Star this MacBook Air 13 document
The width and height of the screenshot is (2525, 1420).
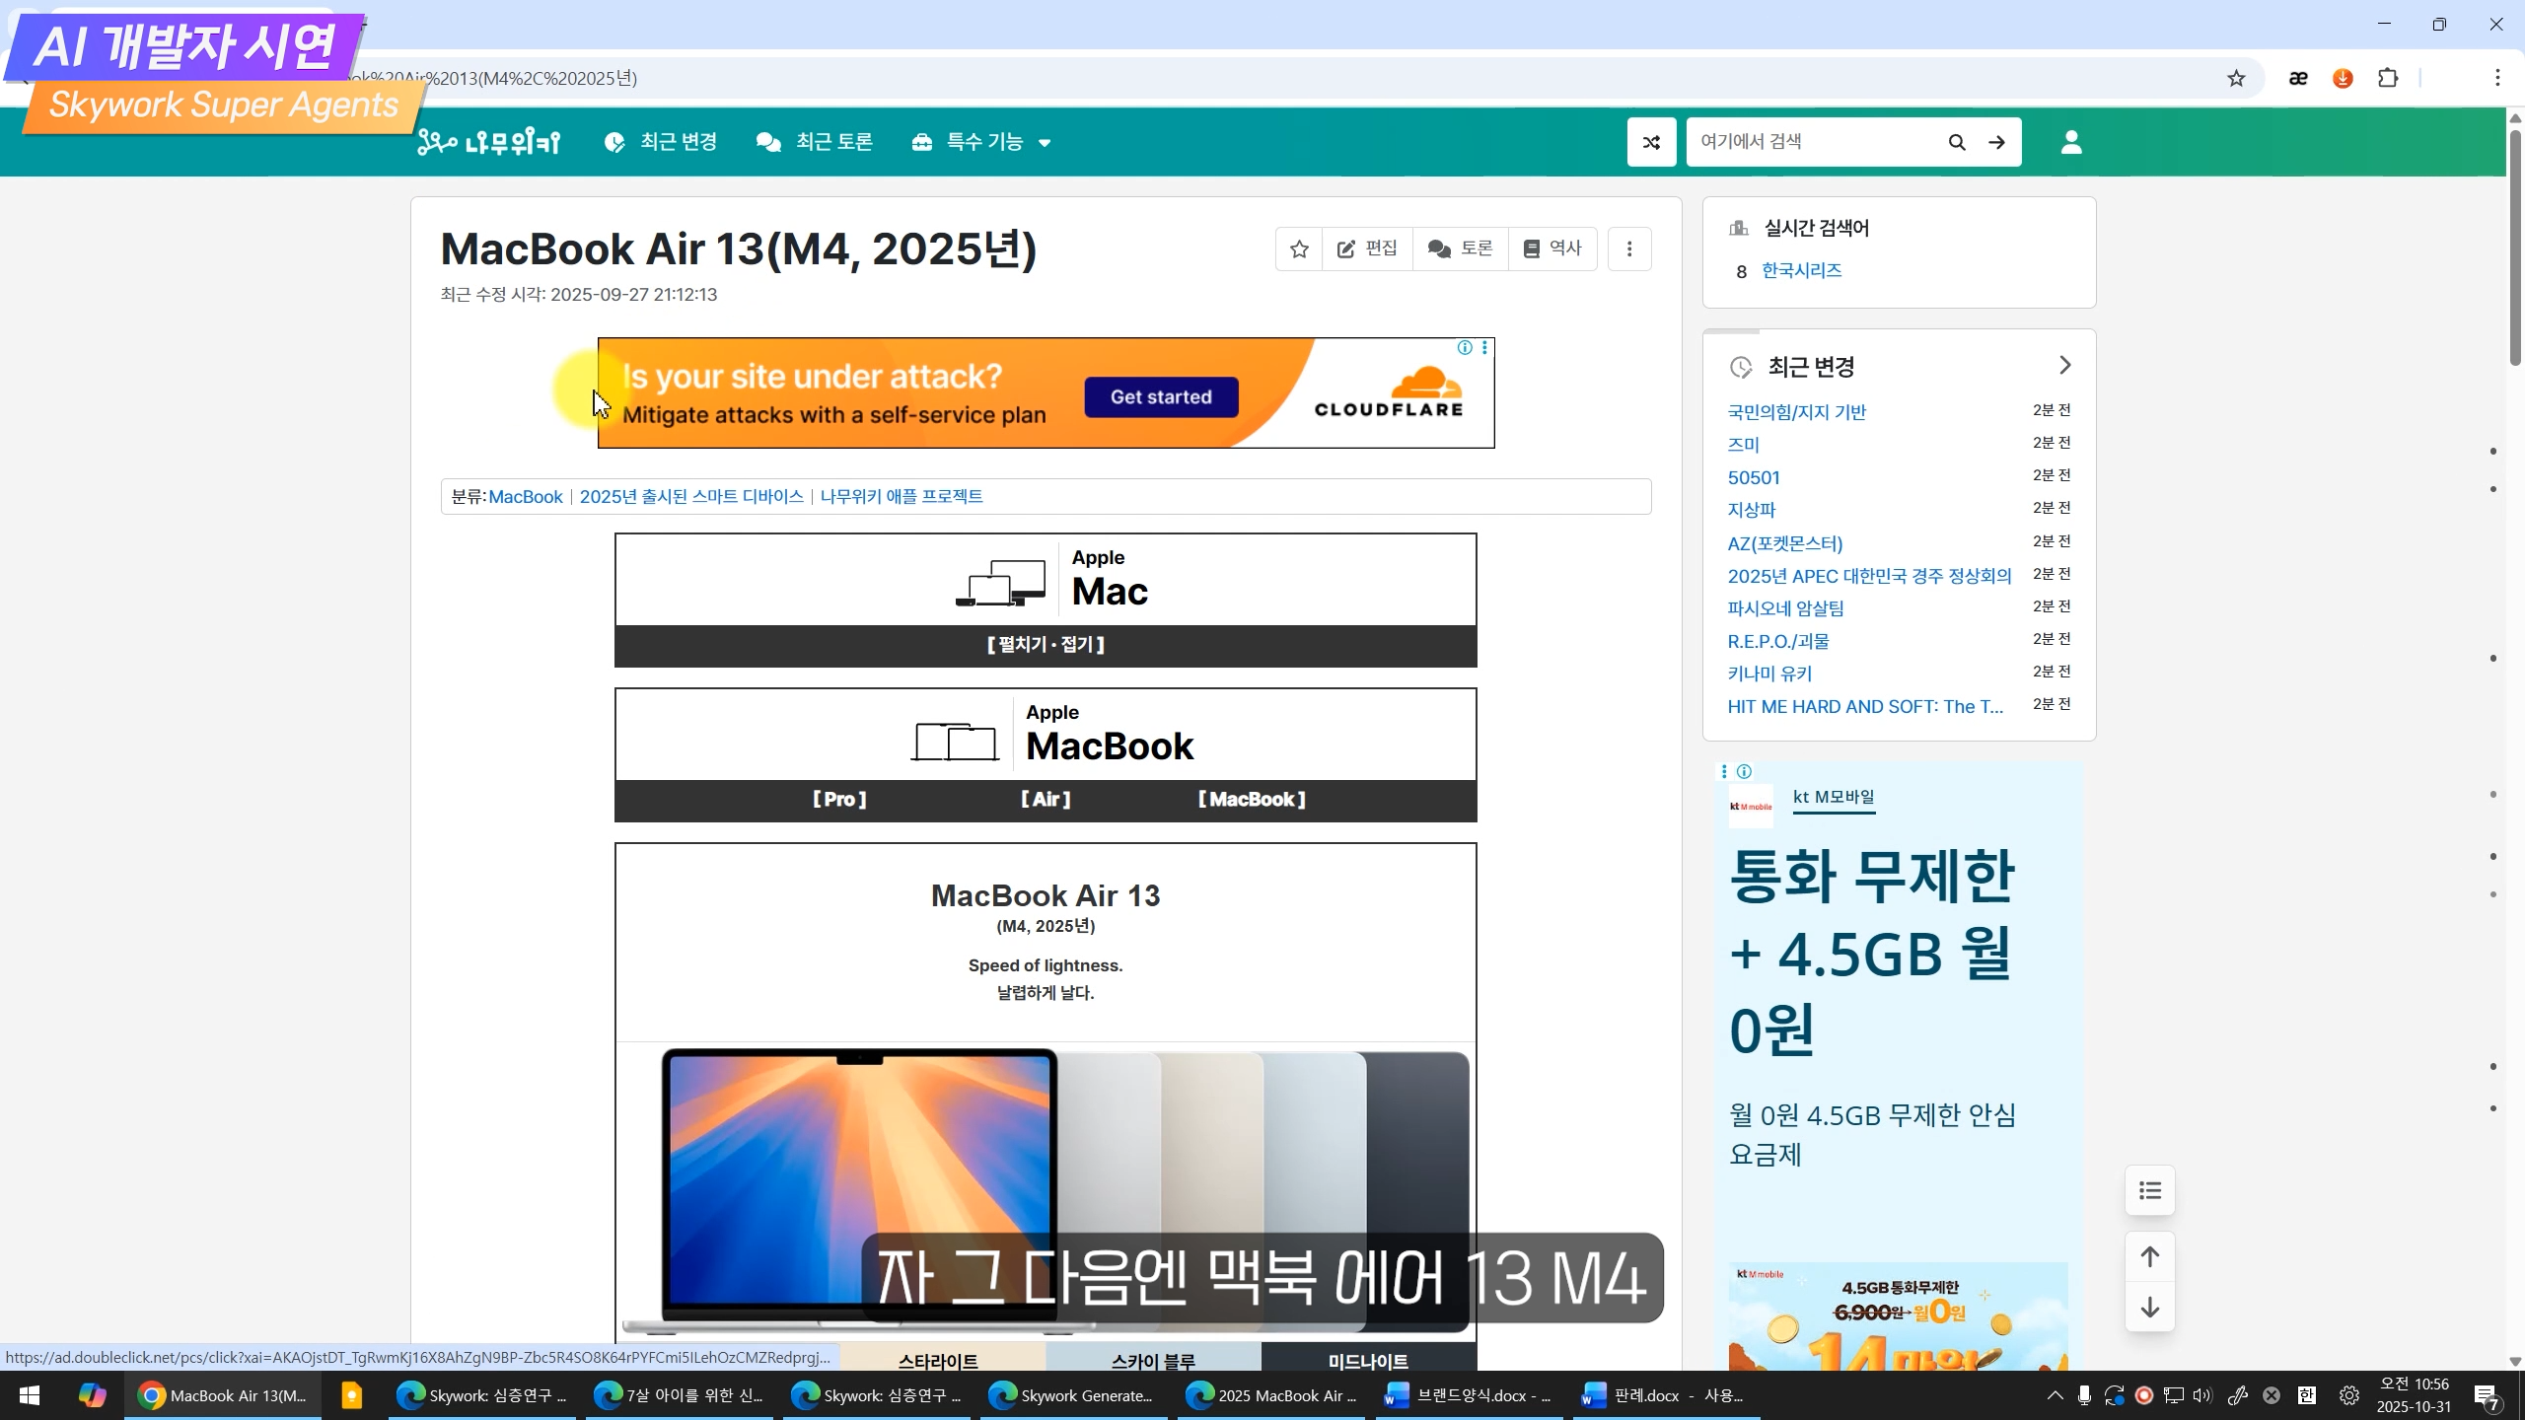[x=1299, y=248]
